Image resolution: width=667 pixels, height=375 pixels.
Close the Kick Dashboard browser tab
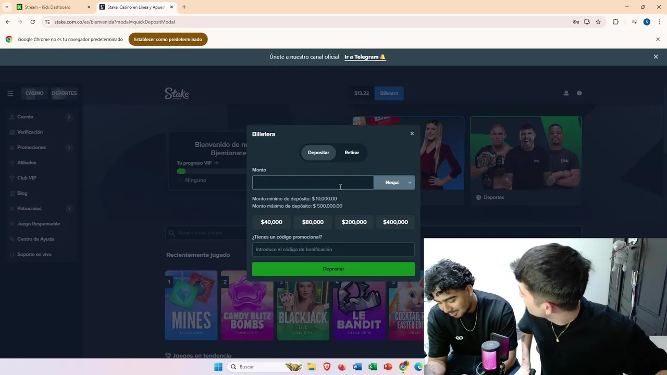click(89, 7)
